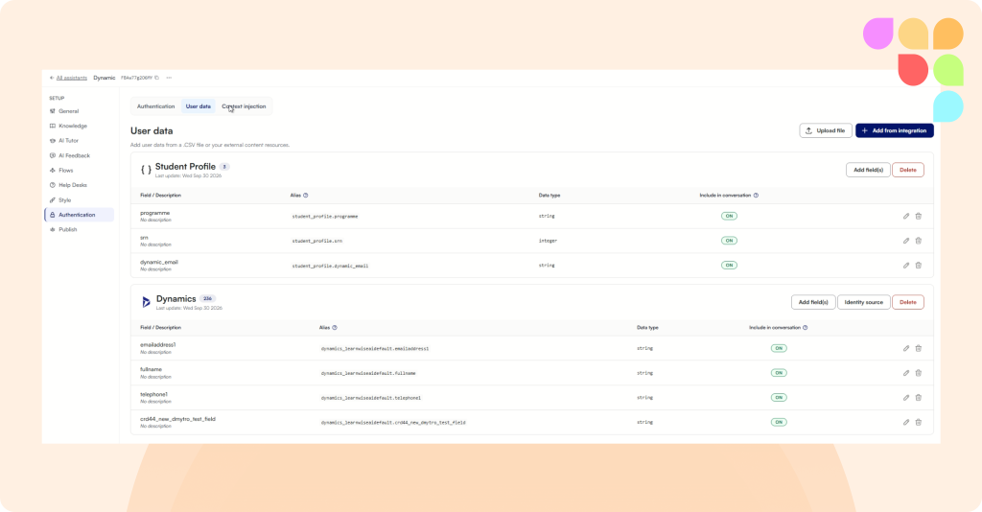This screenshot has height=512, width=982.
Task: Click the Upload file button
Action: 826,130
